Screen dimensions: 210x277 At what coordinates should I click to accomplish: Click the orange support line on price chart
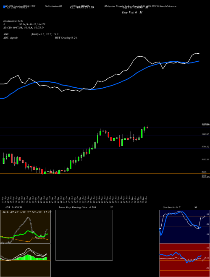[x=105, y=173]
